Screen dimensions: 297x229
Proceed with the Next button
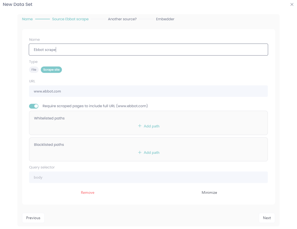point(267,218)
